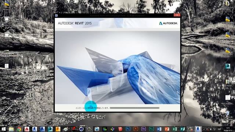The image size is (235, 132).
Task: Launch Photoshop from the taskbar
Action: click(128, 129)
